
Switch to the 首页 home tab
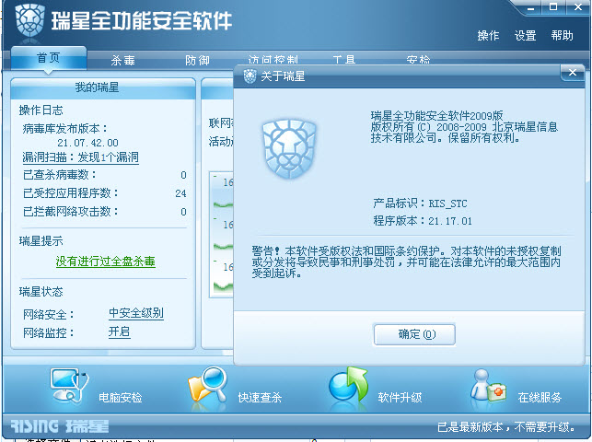[48, 58]
